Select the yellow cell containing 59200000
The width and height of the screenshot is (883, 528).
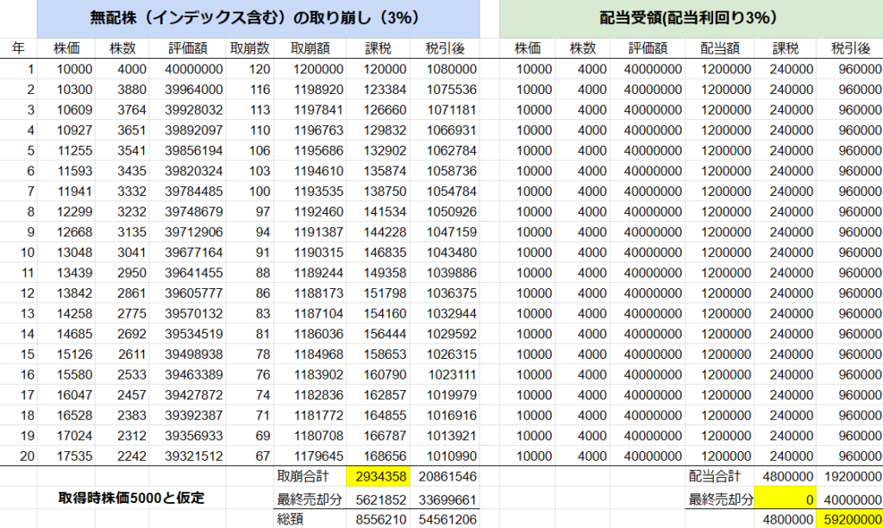pyautogui.click(x=851, y=519)
